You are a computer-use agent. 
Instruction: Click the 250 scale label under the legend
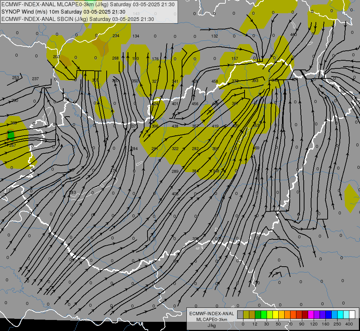[x=337, y=324]
